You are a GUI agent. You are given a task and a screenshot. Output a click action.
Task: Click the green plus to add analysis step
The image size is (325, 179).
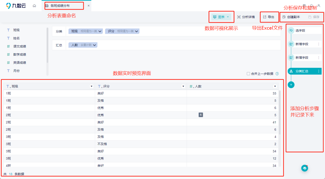291,85
